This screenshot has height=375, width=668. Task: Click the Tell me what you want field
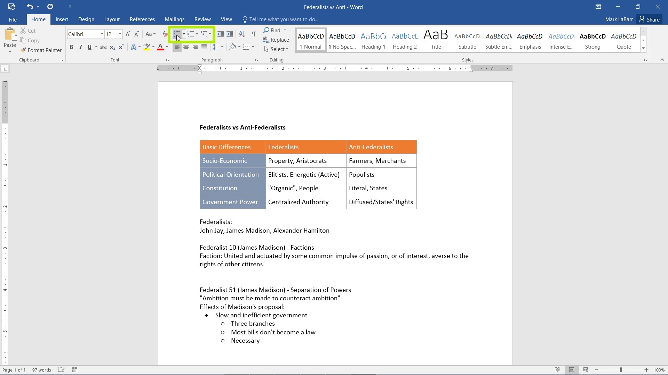280,19
